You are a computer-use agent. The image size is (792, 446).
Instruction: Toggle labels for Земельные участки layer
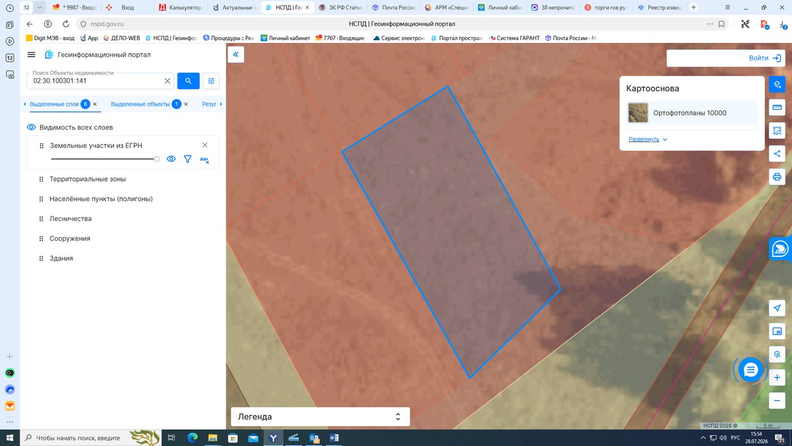click(205, 160)
